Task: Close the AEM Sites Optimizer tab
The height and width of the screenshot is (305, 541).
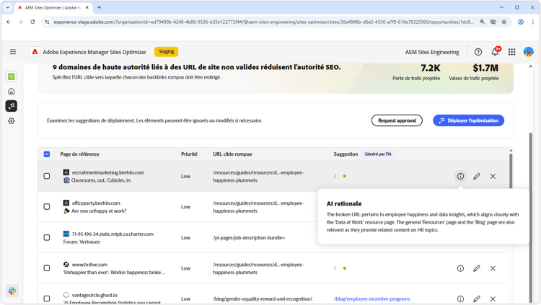Action: coord(87,7)
